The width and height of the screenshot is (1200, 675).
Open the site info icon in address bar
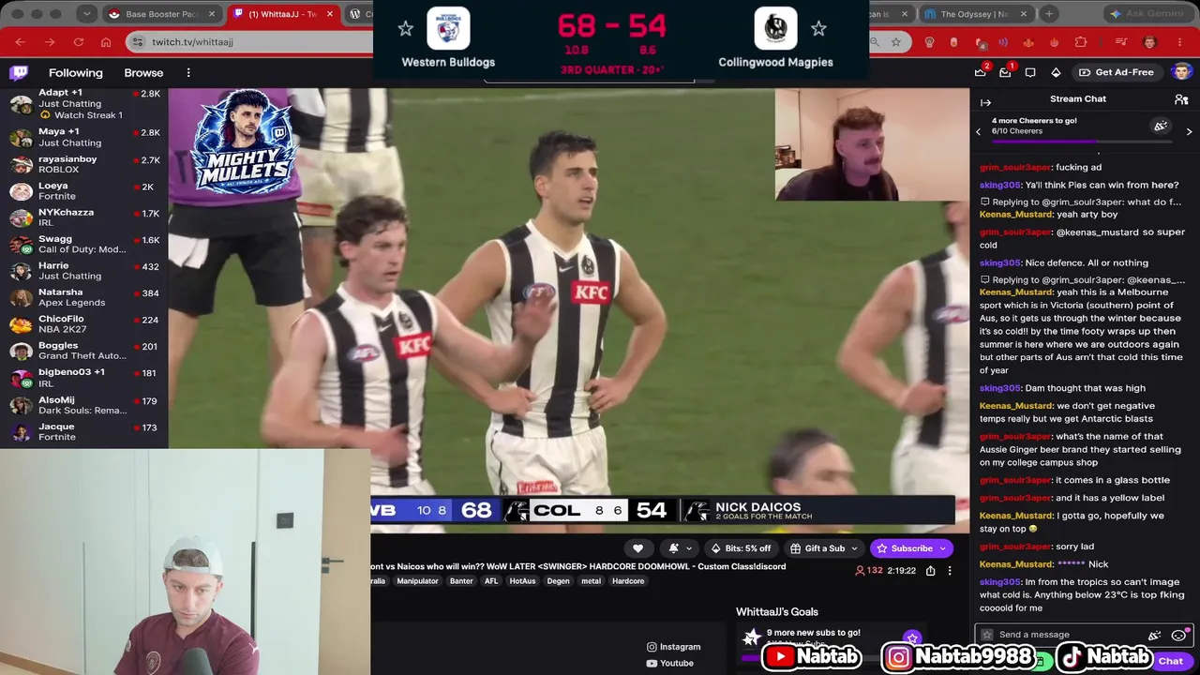(x=139, y=42)
